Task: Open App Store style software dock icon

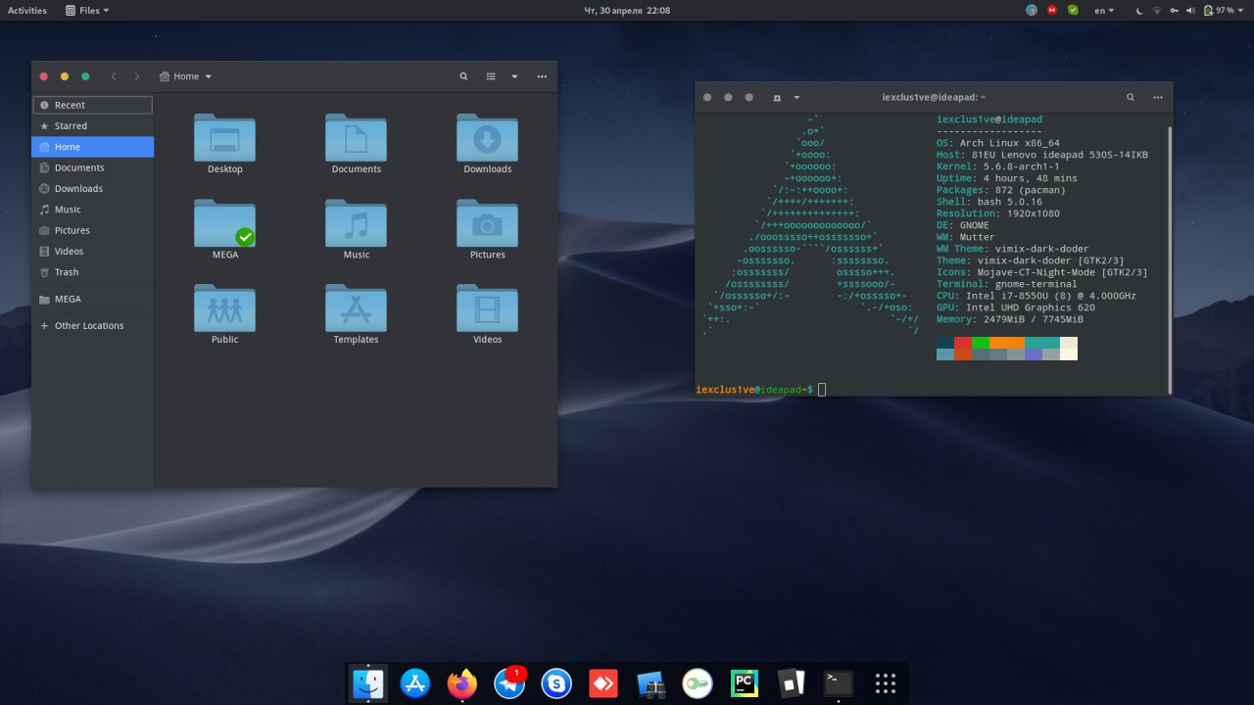Action: click(x=414, y=682)
